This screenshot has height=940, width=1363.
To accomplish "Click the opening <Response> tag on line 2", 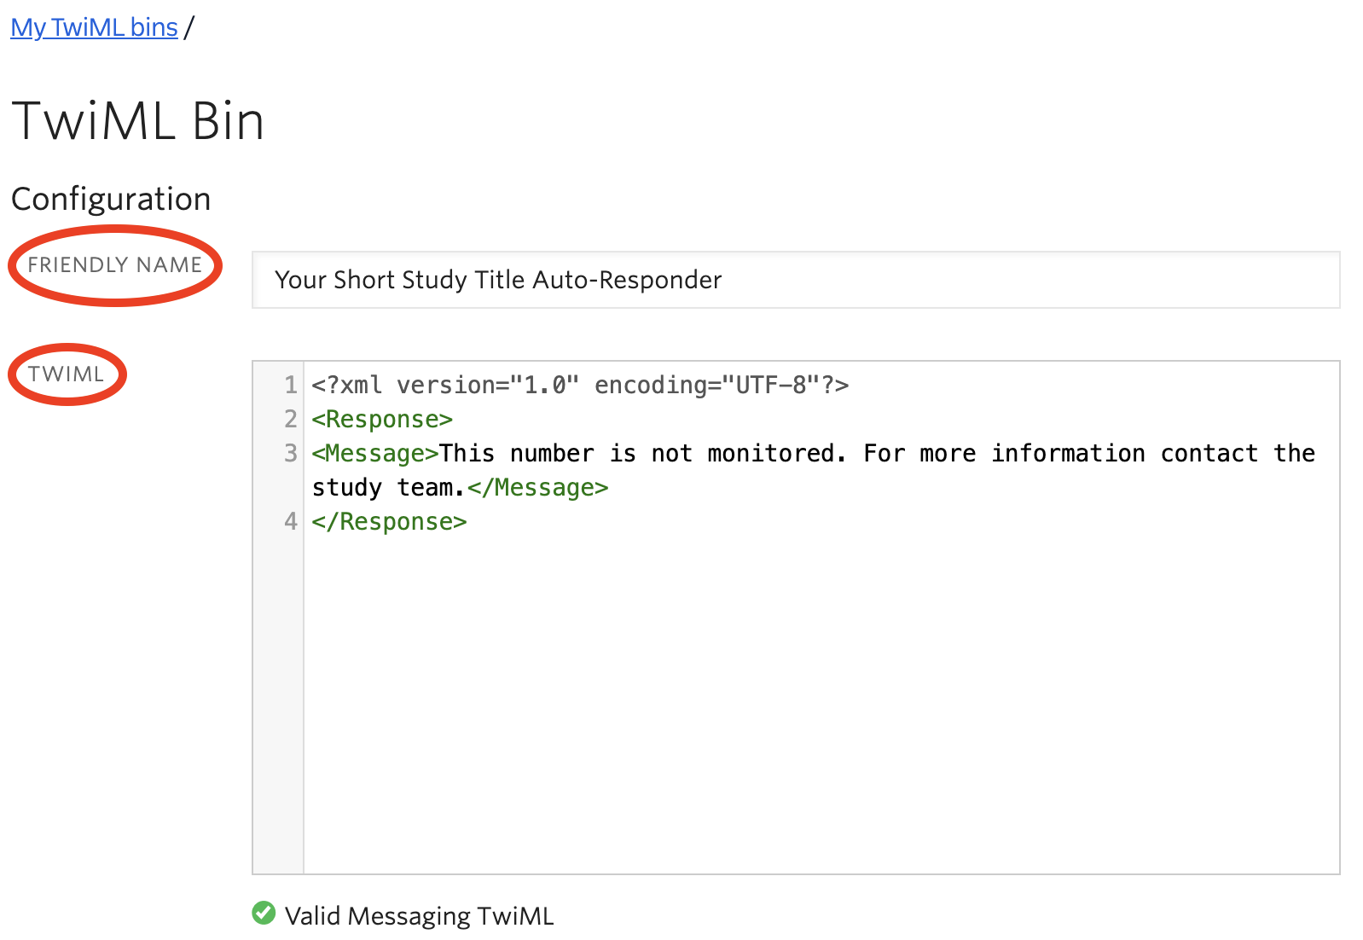I will [x=382, y=420].
